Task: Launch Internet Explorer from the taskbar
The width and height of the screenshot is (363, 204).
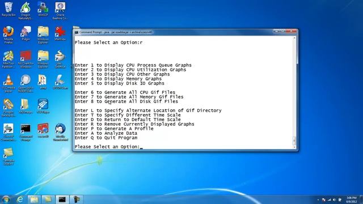Action: point(20,199)
